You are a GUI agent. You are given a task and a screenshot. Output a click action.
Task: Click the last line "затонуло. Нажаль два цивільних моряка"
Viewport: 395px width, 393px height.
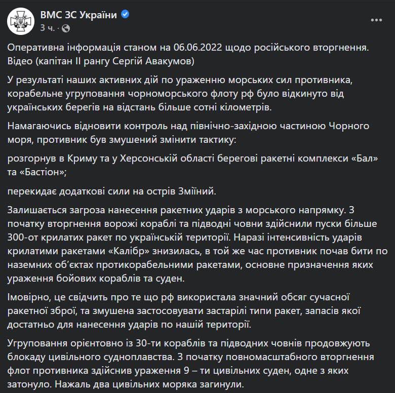(126, 383)
